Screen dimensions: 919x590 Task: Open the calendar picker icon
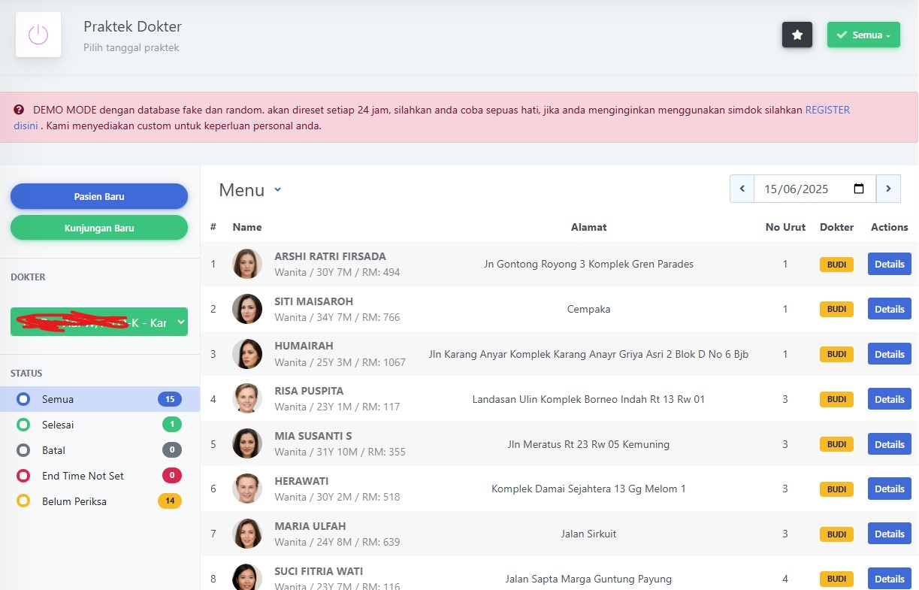click(860, 189)
